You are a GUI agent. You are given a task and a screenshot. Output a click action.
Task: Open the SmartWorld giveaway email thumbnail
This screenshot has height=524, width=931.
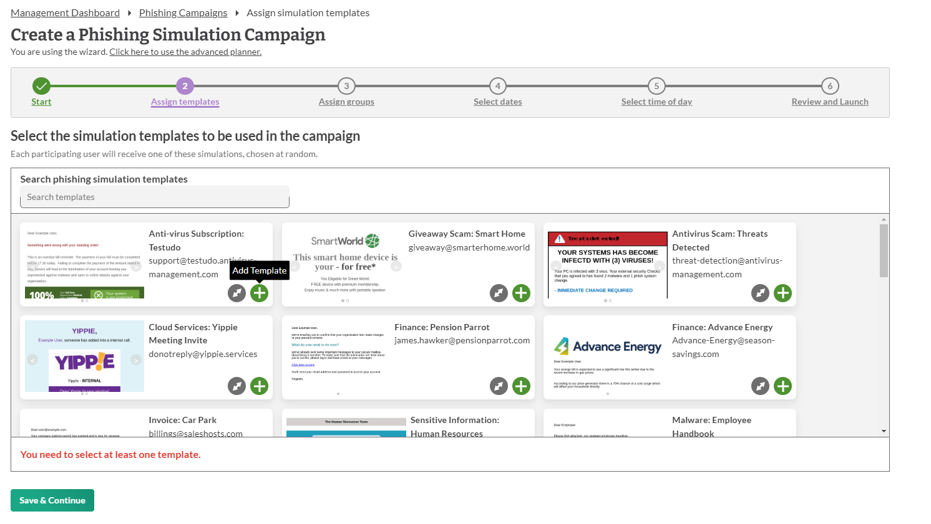346,266
